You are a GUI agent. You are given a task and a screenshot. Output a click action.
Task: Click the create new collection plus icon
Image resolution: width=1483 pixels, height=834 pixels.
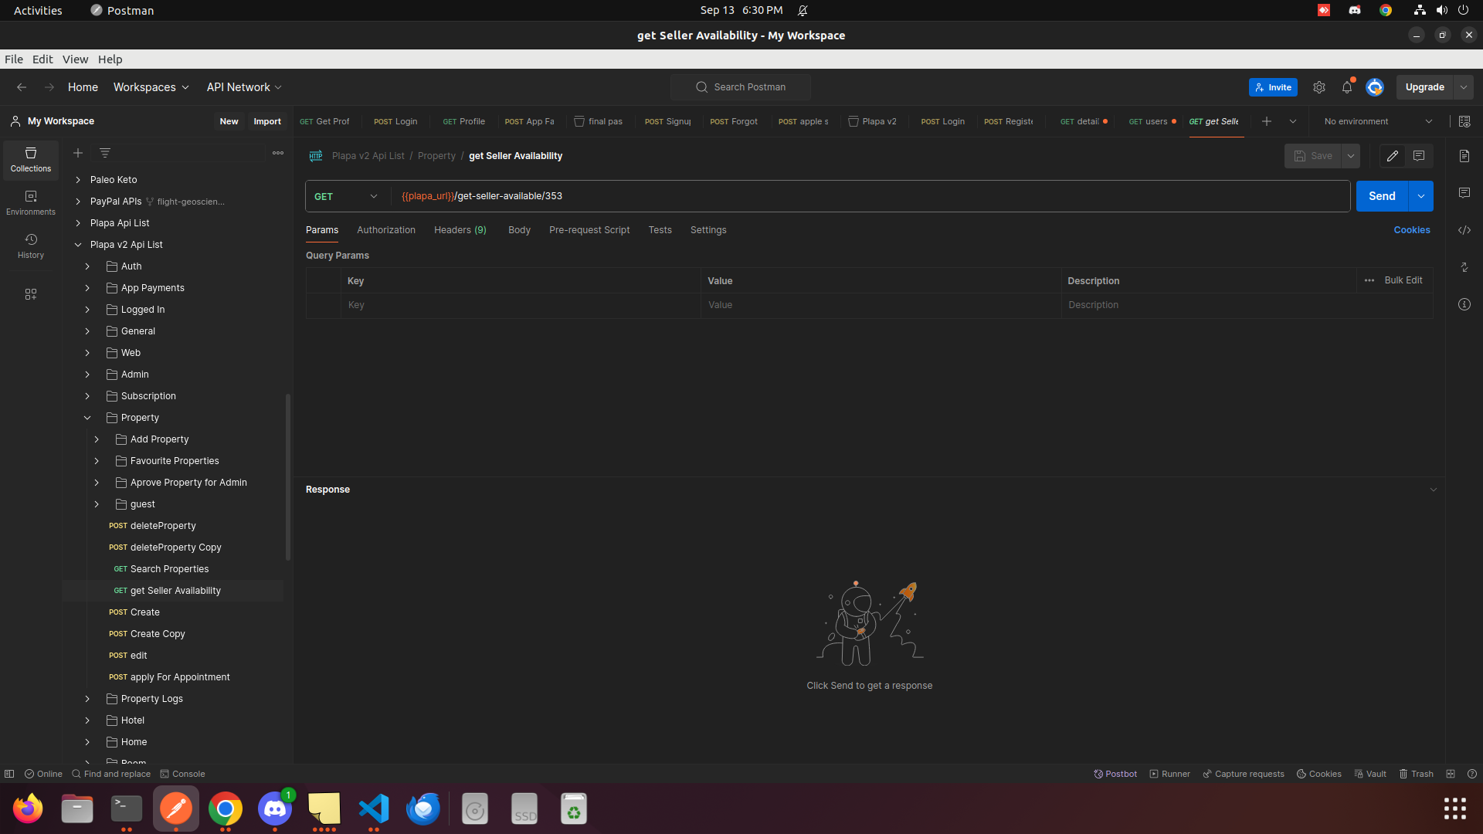coord(78,153)
